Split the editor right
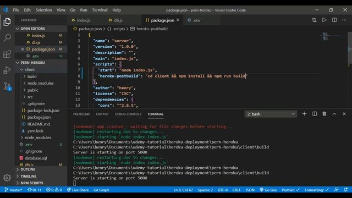The image size is (352, 198). pyautogui.click(x=334, y=20)
